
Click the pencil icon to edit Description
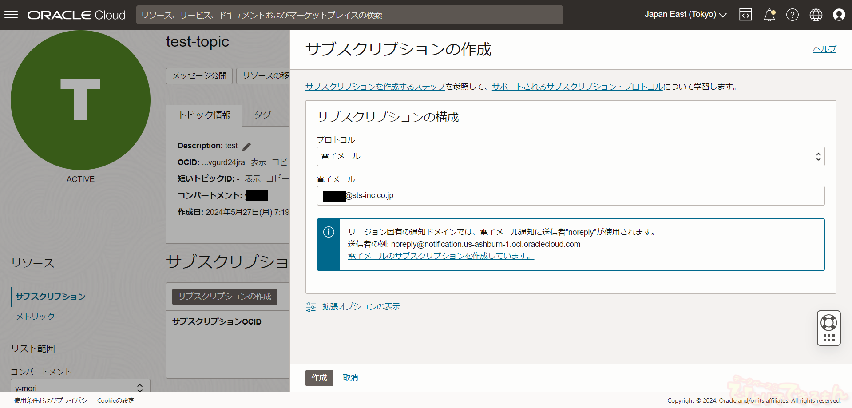[247, 146]
